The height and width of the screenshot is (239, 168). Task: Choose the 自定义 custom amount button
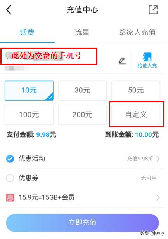pos(136,115)
